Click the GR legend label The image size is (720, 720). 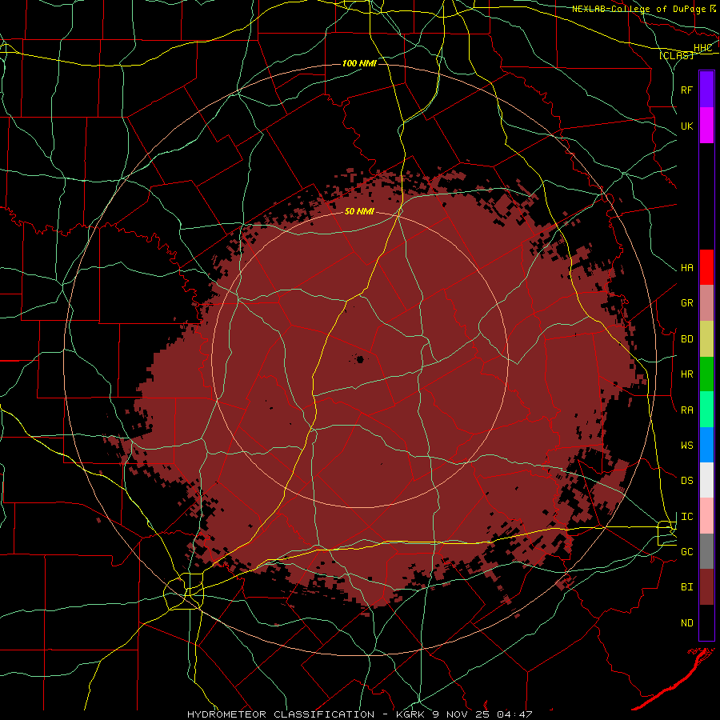[x=686, y=303]
